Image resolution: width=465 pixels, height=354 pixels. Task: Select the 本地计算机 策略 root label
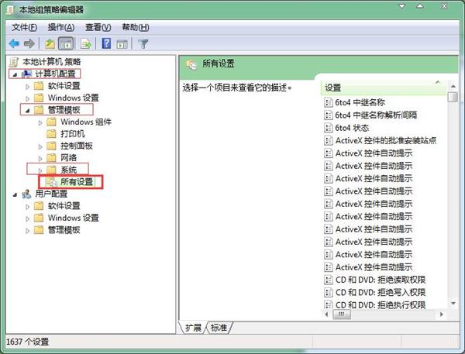(52, 62)
